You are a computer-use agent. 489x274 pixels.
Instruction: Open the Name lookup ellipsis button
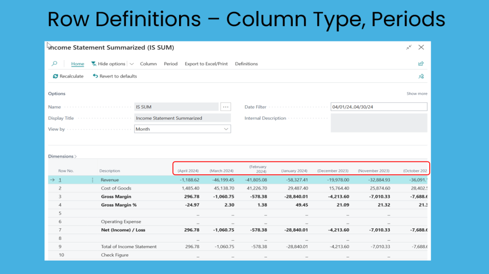(226, 107)
